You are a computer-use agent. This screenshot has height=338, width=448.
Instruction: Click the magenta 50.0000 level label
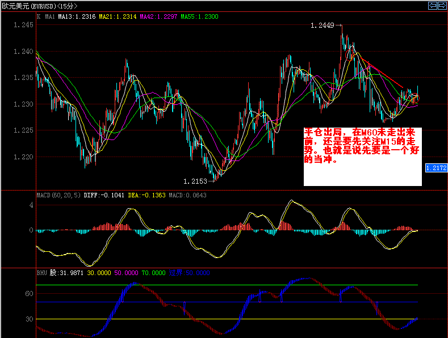click(126, 273)
